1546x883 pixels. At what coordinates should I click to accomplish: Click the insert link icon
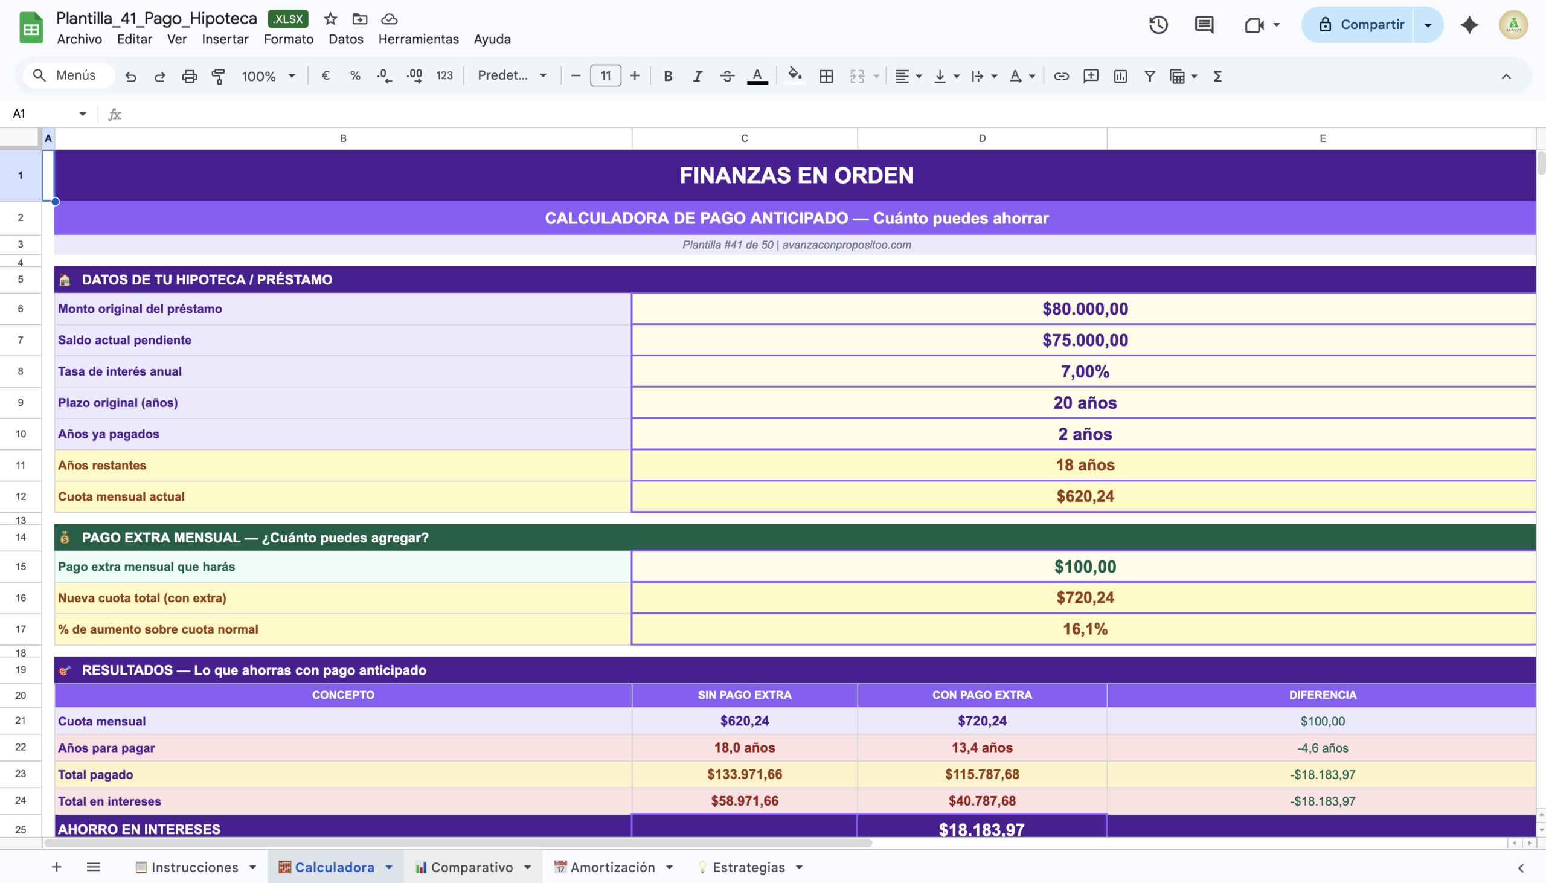click(1061, 77)
